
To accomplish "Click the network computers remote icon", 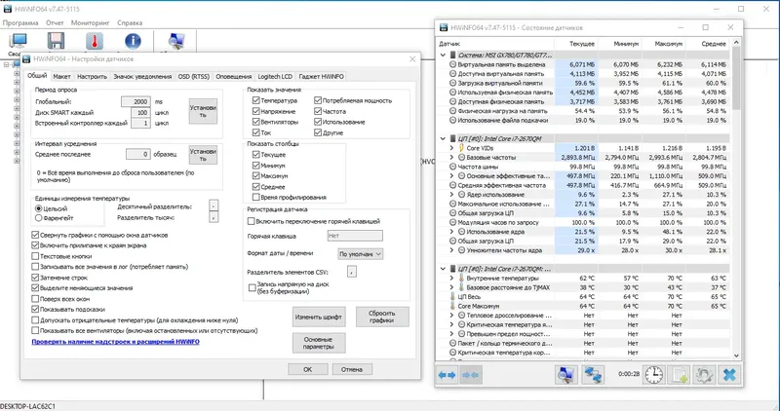I will [x=593, y=375].
